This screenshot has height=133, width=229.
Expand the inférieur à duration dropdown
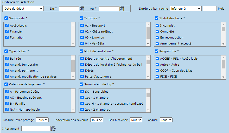point(186,9)
